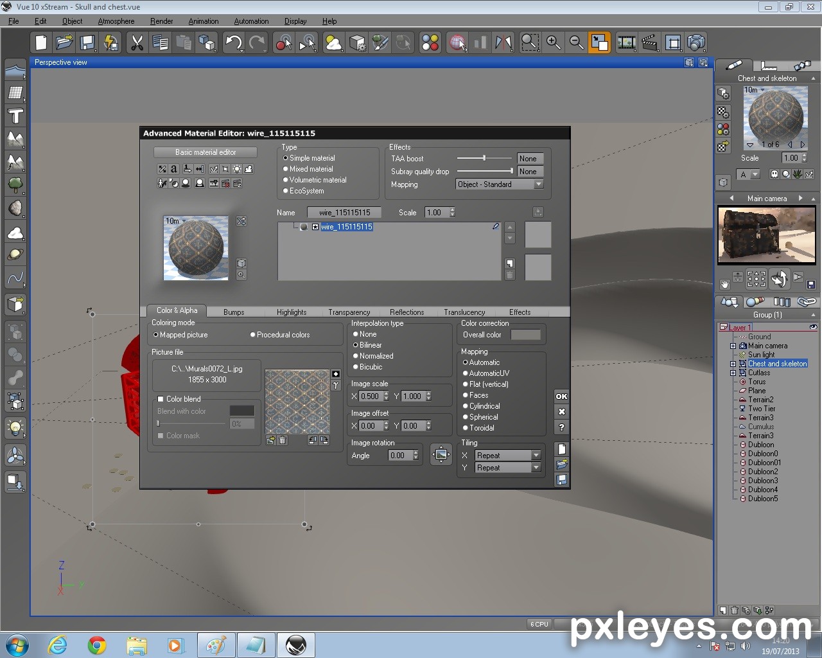Screen dimensions: 822x658
Task: Open the Animation menu
Action: 204,21
